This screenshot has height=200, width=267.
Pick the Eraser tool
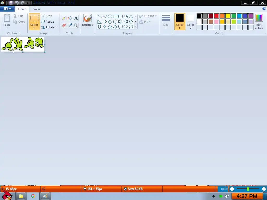pos(64,26)
